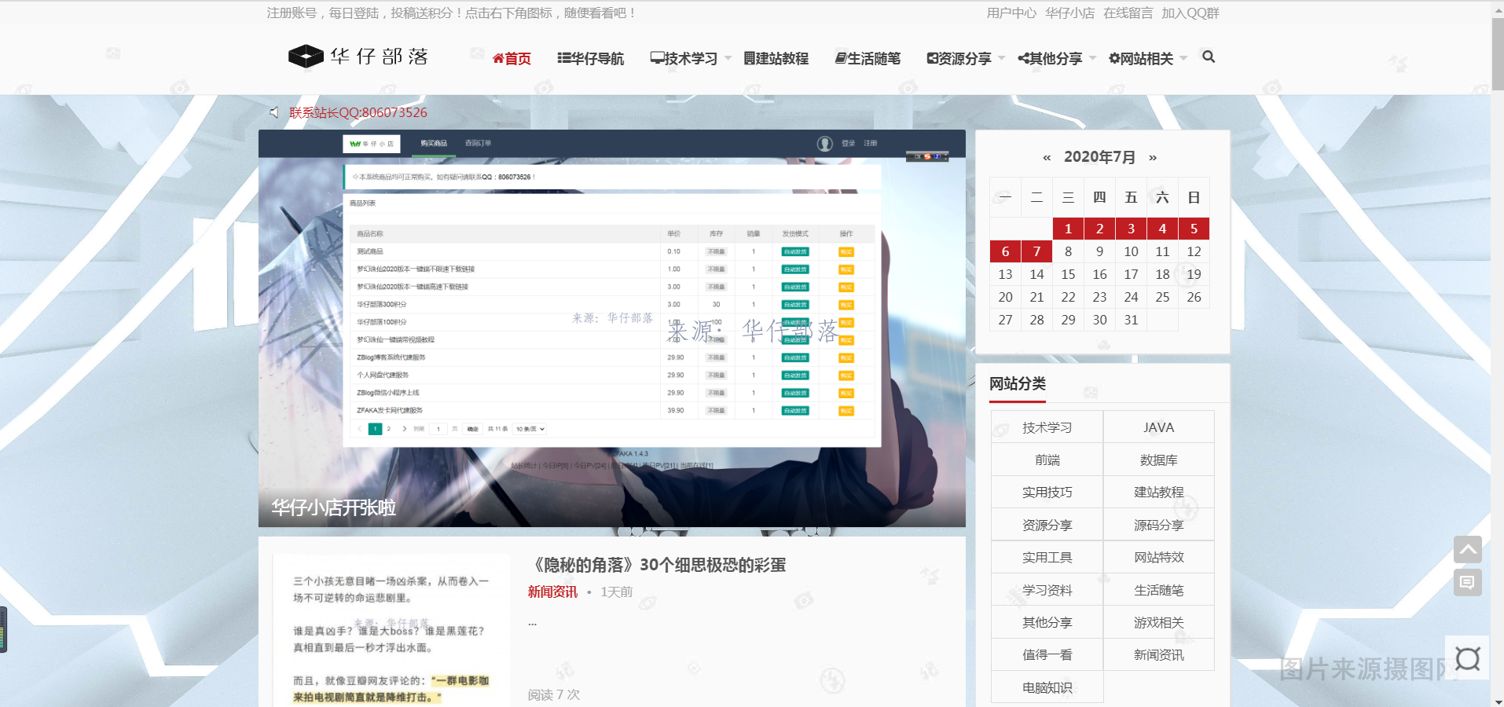Click the left-edge floating tab
The width and height of the screenshot is (1504, 707).
click(3, 629)
